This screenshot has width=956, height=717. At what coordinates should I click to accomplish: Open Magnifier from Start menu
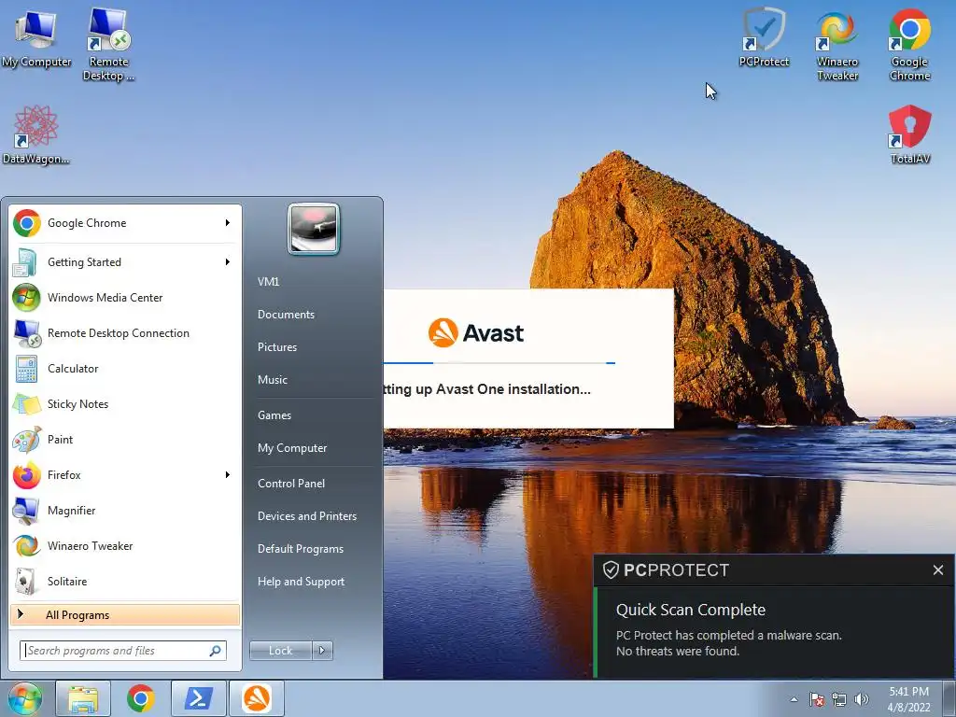point(125,511)
